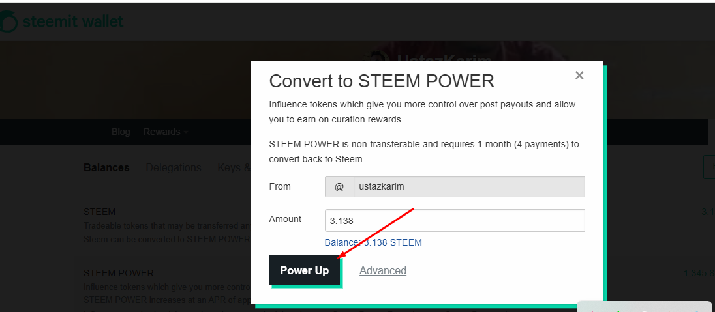Click the STEEM heading in the balances list
Image resolution: width=715 pixels, height=312 pixels.
coord(99,212)
